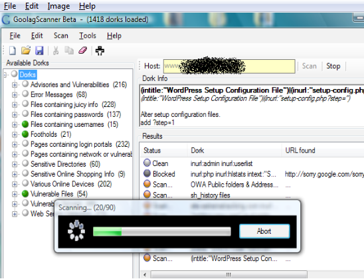Screen dimensions: 364x279
Task: Click the pink eraser toolbar icon
Action: tap(82, 50)
